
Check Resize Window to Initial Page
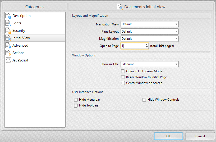click(x=123, y=77)
